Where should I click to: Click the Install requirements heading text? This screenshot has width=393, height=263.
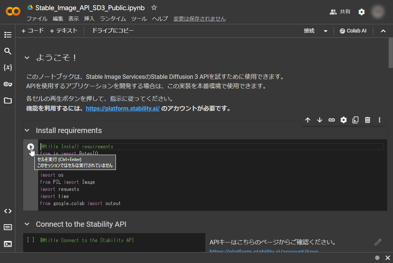pos(69,130)
